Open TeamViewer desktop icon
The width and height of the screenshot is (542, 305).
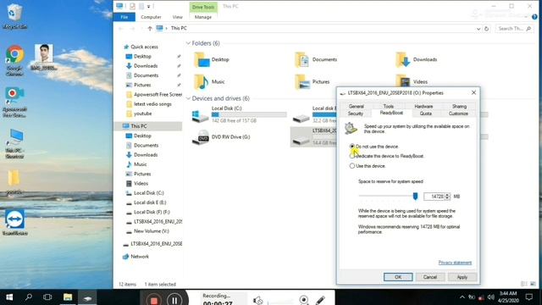click(x=14, y=222)
